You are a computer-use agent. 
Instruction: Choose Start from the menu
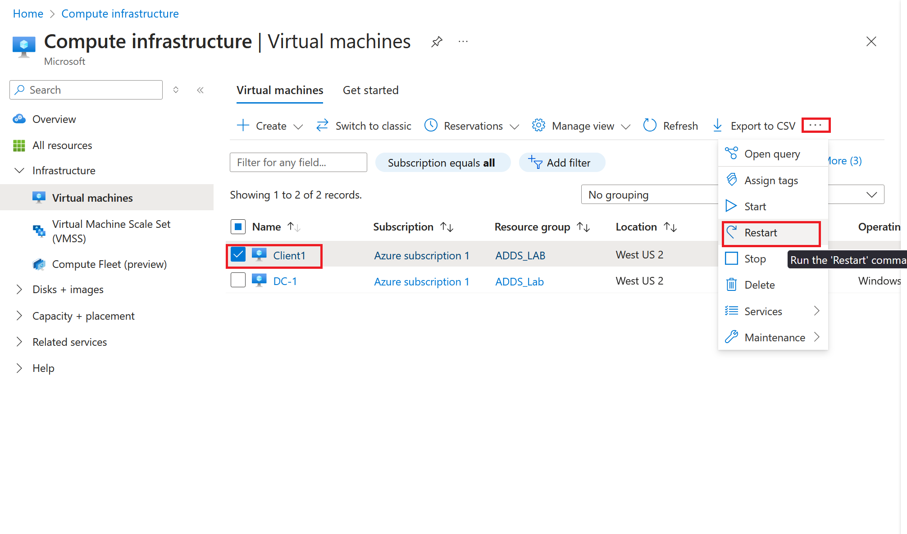773,207
